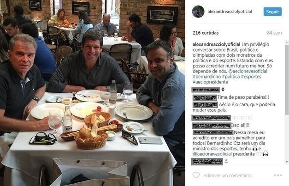Viewport: 289px width, 186px height.
Task: Click the restaurant photo of the post
Action: [x=93, y=93]
